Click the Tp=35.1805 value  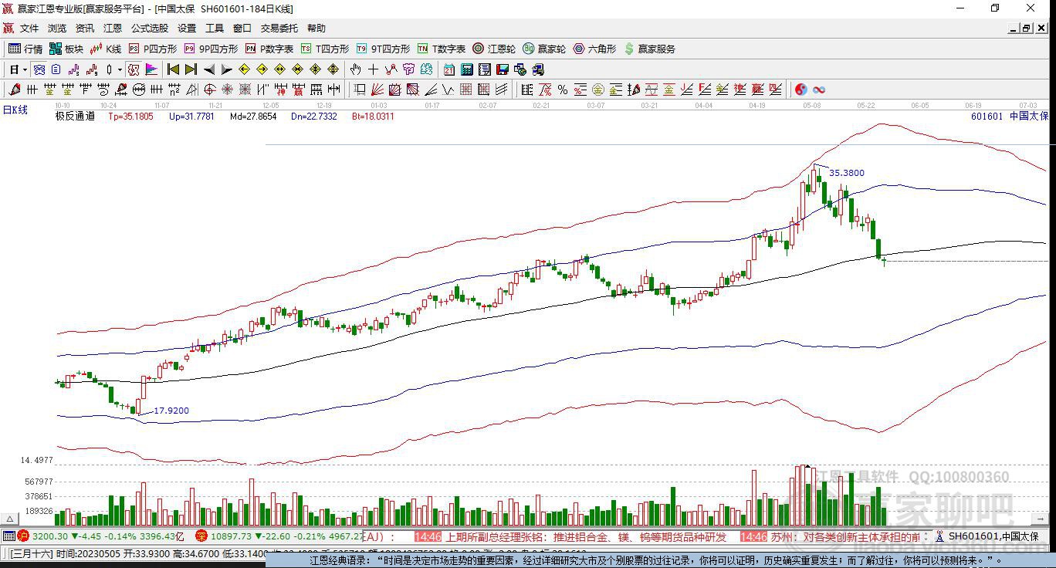(130, 117)
